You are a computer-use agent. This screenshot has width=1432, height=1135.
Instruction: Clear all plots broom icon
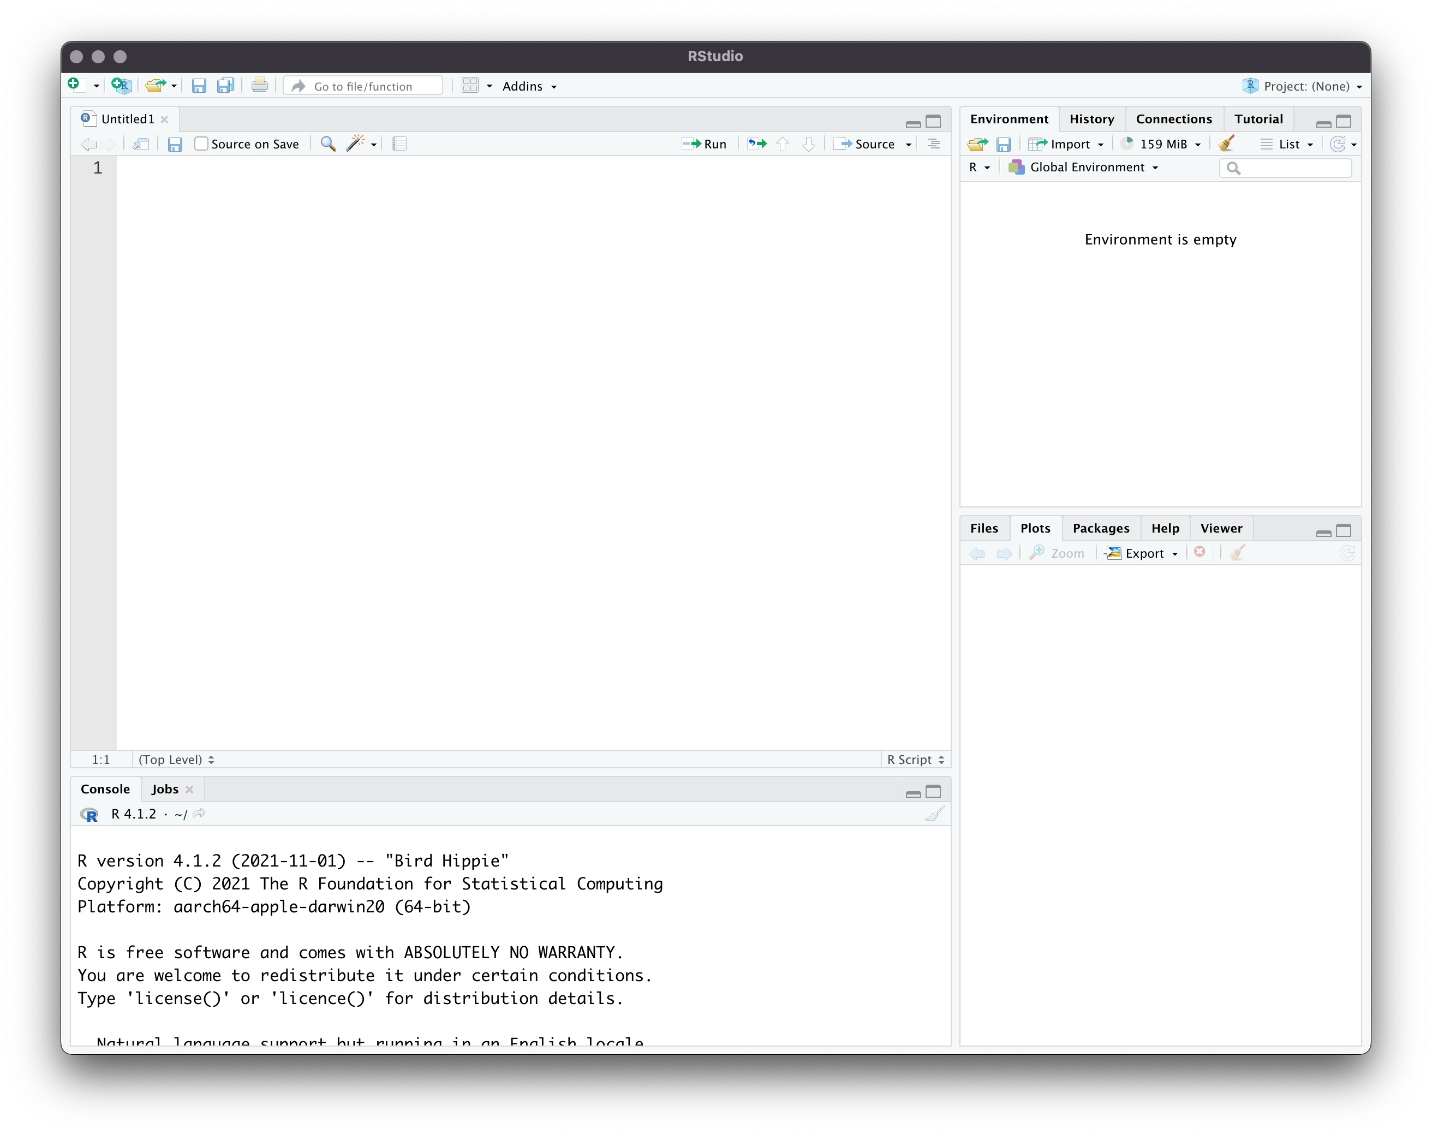[x=1237, y=553]
